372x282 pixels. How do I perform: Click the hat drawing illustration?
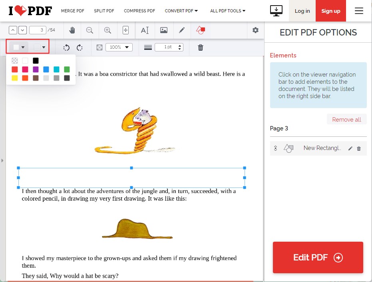click(137, 229)
